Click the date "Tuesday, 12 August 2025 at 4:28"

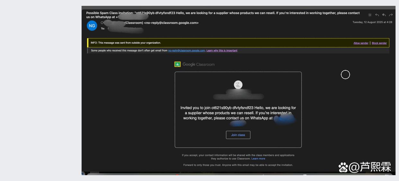[x=372, y=22]
